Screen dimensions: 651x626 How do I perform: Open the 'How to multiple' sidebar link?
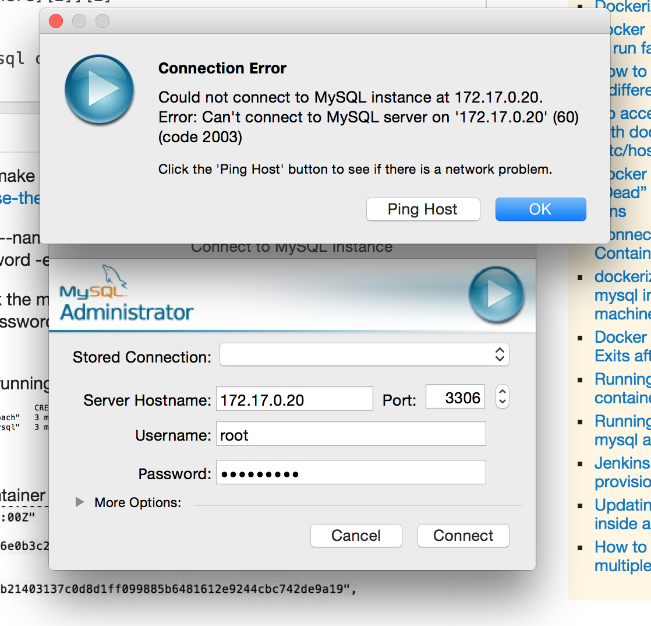(622, 556)
